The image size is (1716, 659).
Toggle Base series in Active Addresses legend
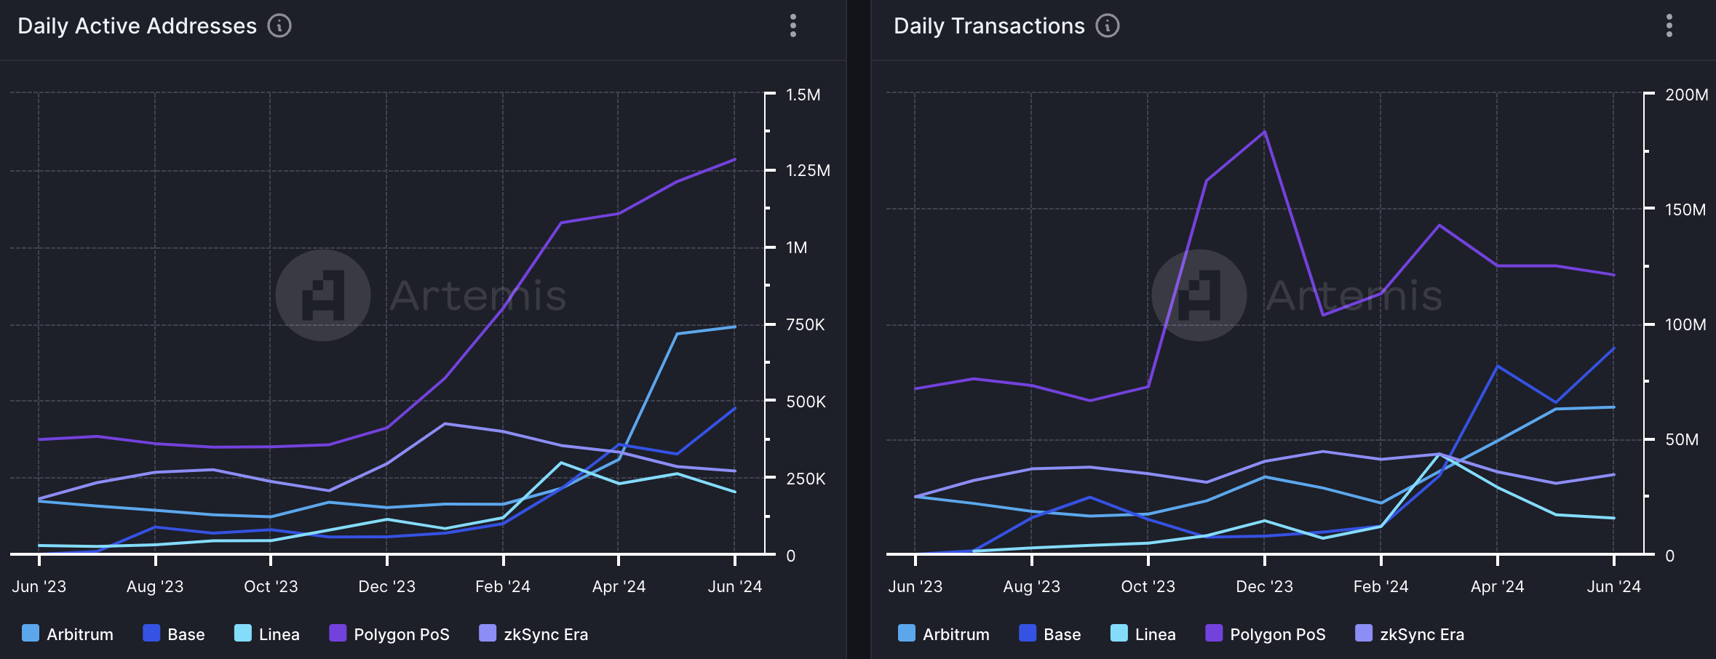pos(174,634)
